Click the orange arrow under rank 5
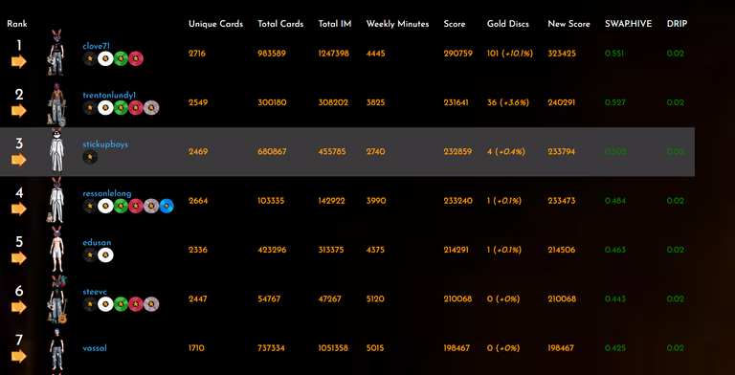Image resolution: width=735 pixels, height=375 pixels. pyautogui.click(x=19, y=258)
